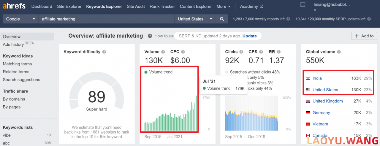Click the volume trend bar chart
This screenshot has width=380, height=146.
(x=171, y=113)
